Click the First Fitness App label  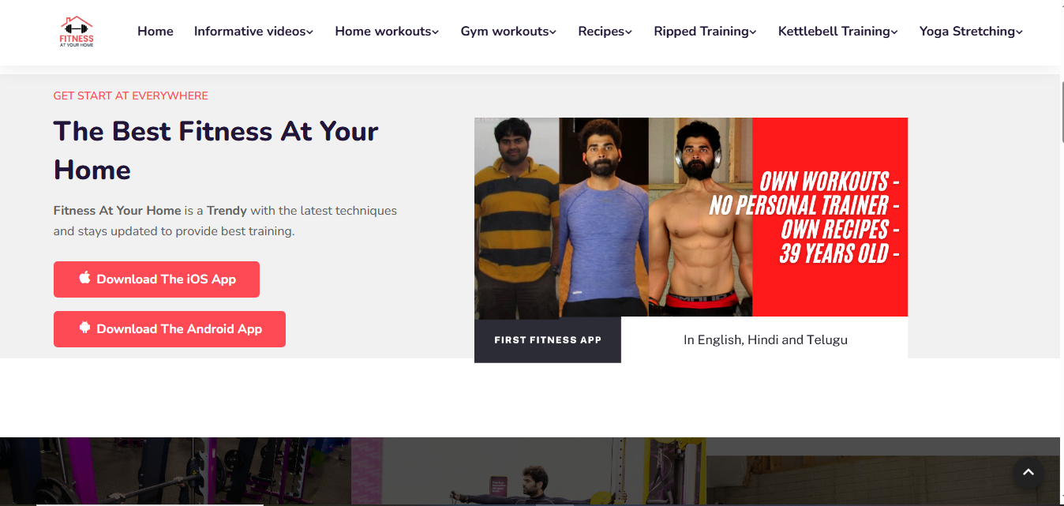click(x=548, y=340)
